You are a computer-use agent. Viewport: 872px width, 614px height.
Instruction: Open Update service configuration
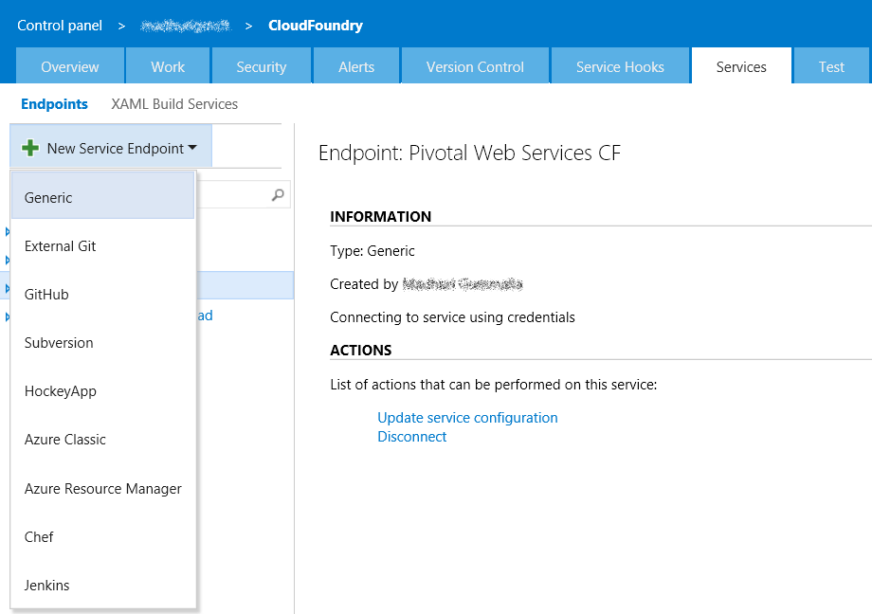[467, 417]
